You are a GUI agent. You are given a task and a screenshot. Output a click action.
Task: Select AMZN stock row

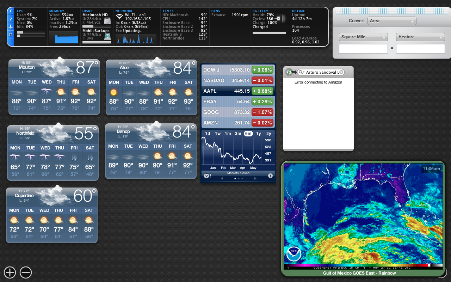(238, 123)
